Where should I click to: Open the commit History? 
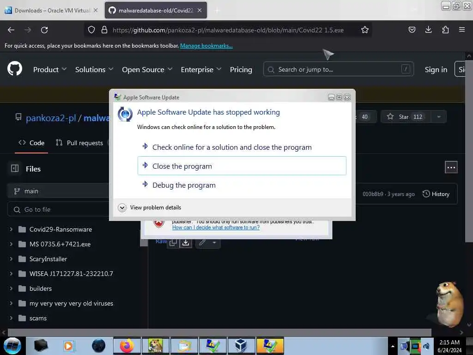(436, 194)
